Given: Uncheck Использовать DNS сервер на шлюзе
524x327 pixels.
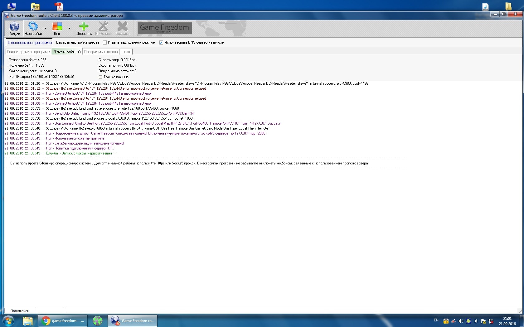Looking at the screenshot, I should (x=161, y=43).
